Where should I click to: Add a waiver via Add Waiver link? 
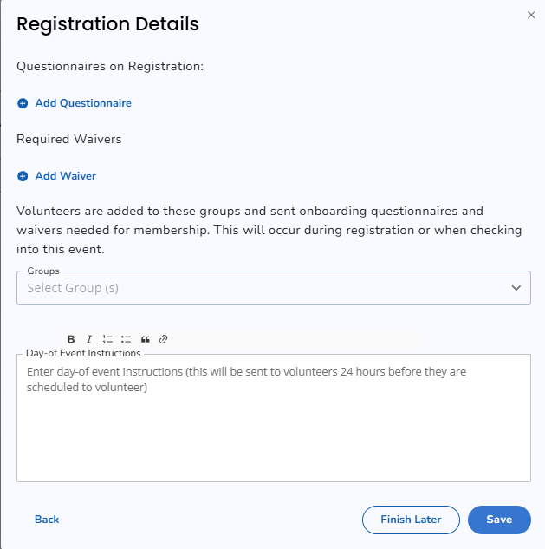66,176
